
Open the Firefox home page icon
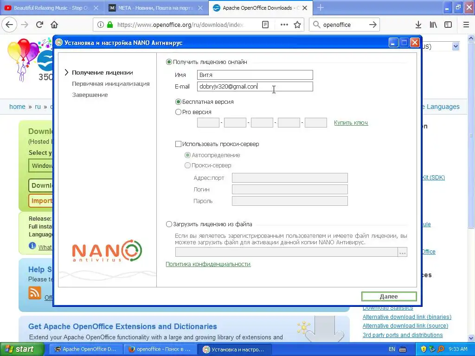tap(54, 25)
